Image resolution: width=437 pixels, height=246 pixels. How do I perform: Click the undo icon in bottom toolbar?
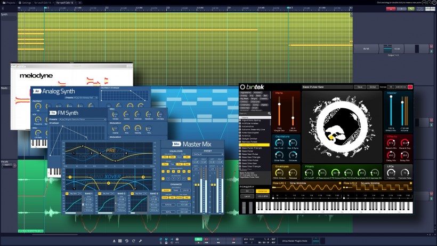(126, 241)
